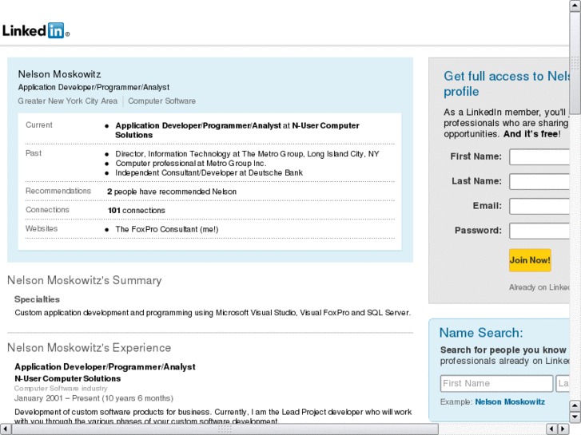The height and width of the screenshot is (435, 581).
Task: Click the horizontal scrollbar thumb
Action: pyautogui.click(x=225, y=429)
